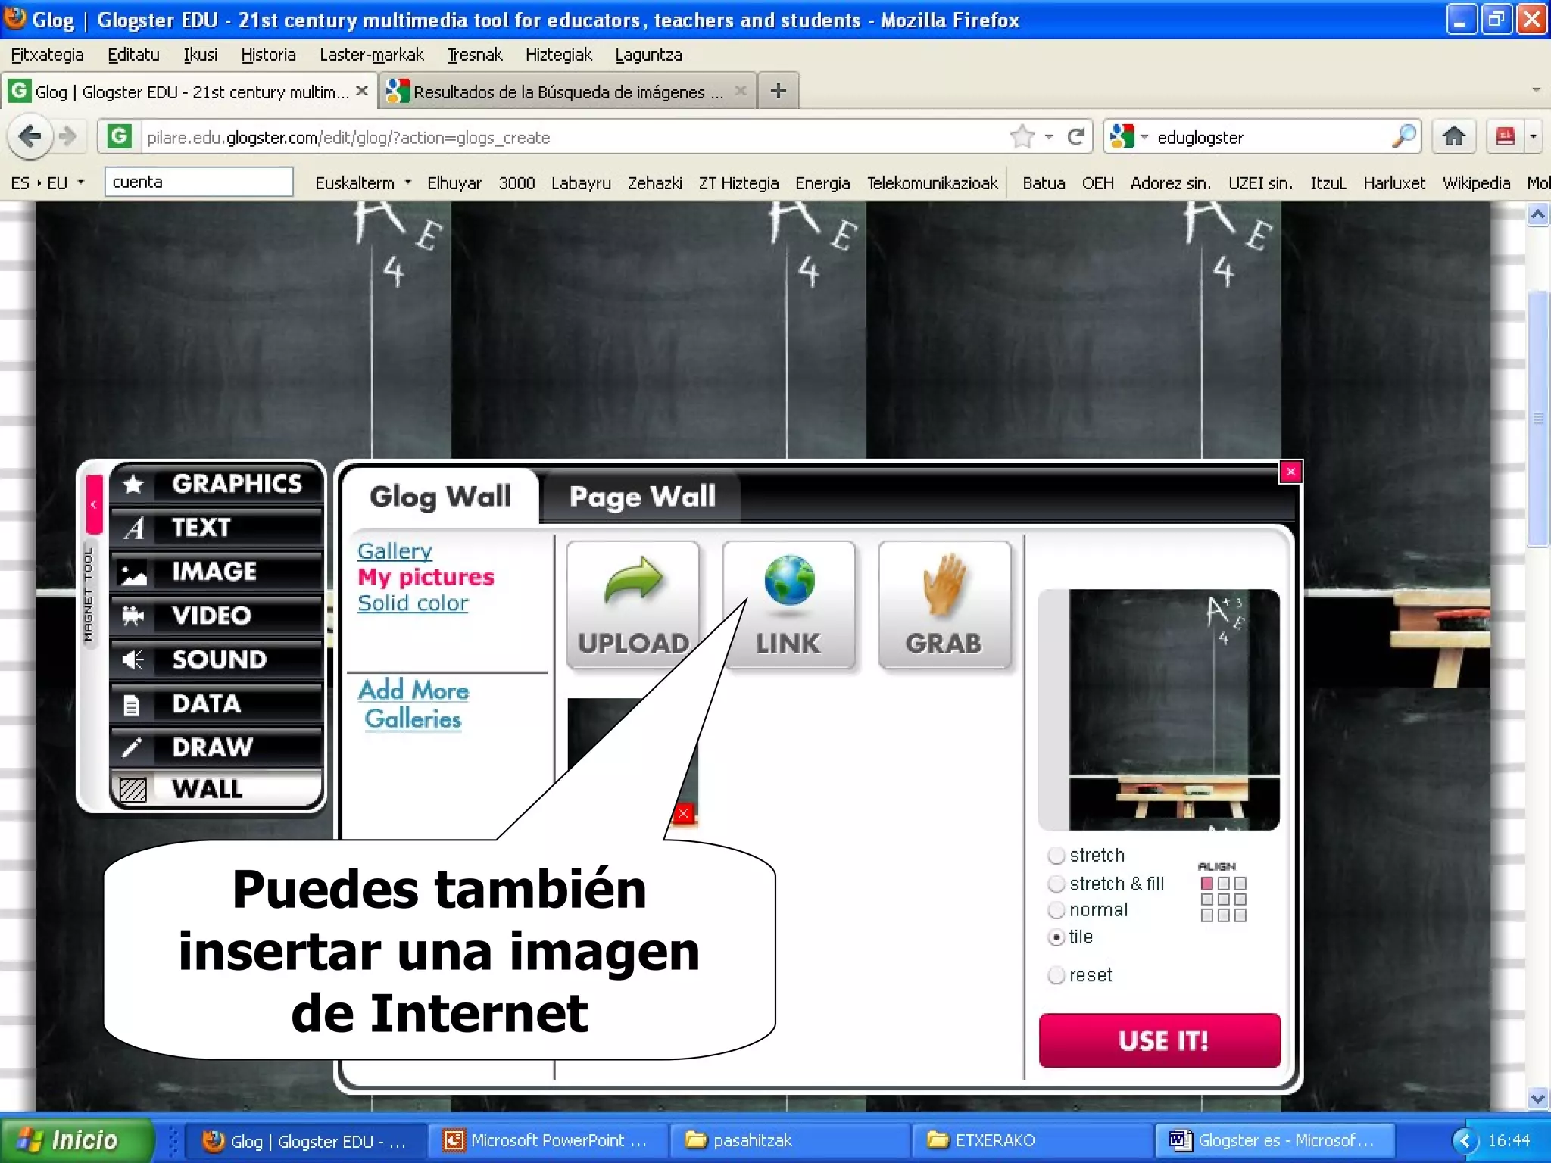Click the site identity G icon

tap(119, 137)
